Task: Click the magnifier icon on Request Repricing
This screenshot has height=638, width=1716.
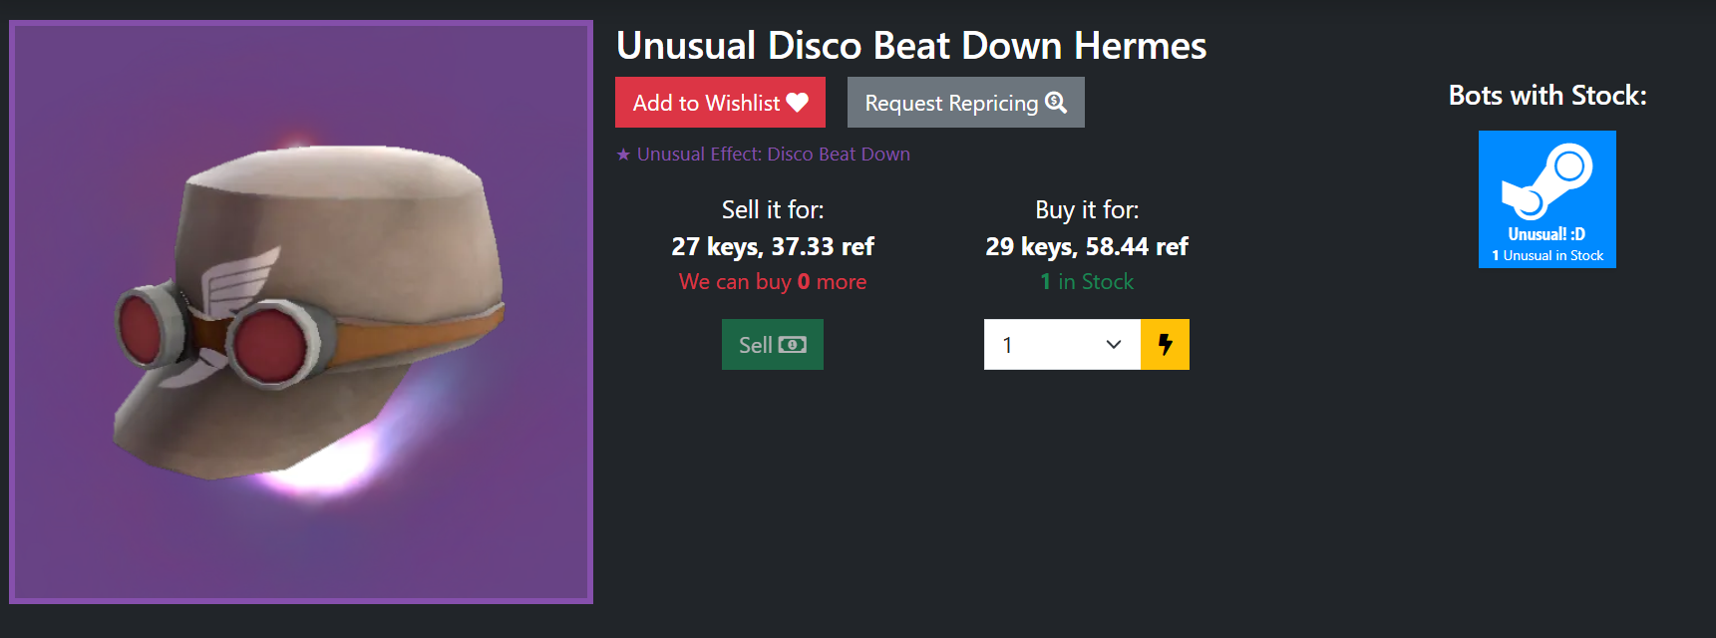Action: [1056, 103]
